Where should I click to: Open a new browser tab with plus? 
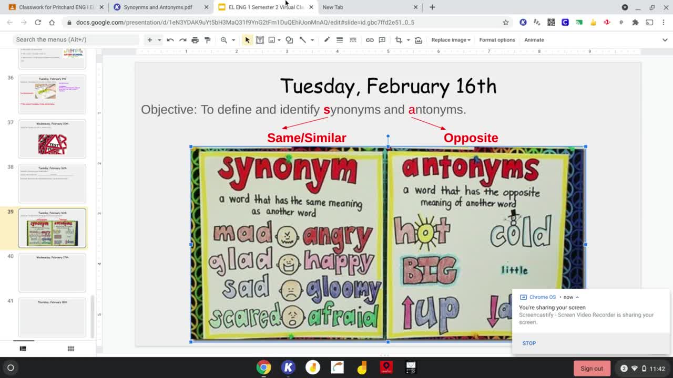click(x=432, y=7)
